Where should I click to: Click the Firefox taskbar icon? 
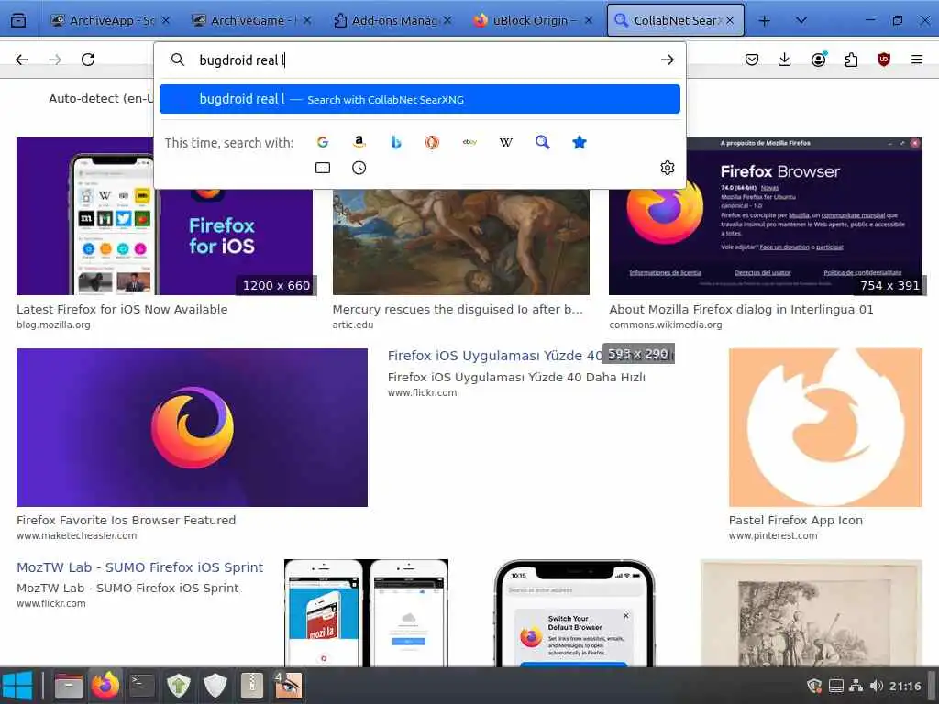point(105,686)
